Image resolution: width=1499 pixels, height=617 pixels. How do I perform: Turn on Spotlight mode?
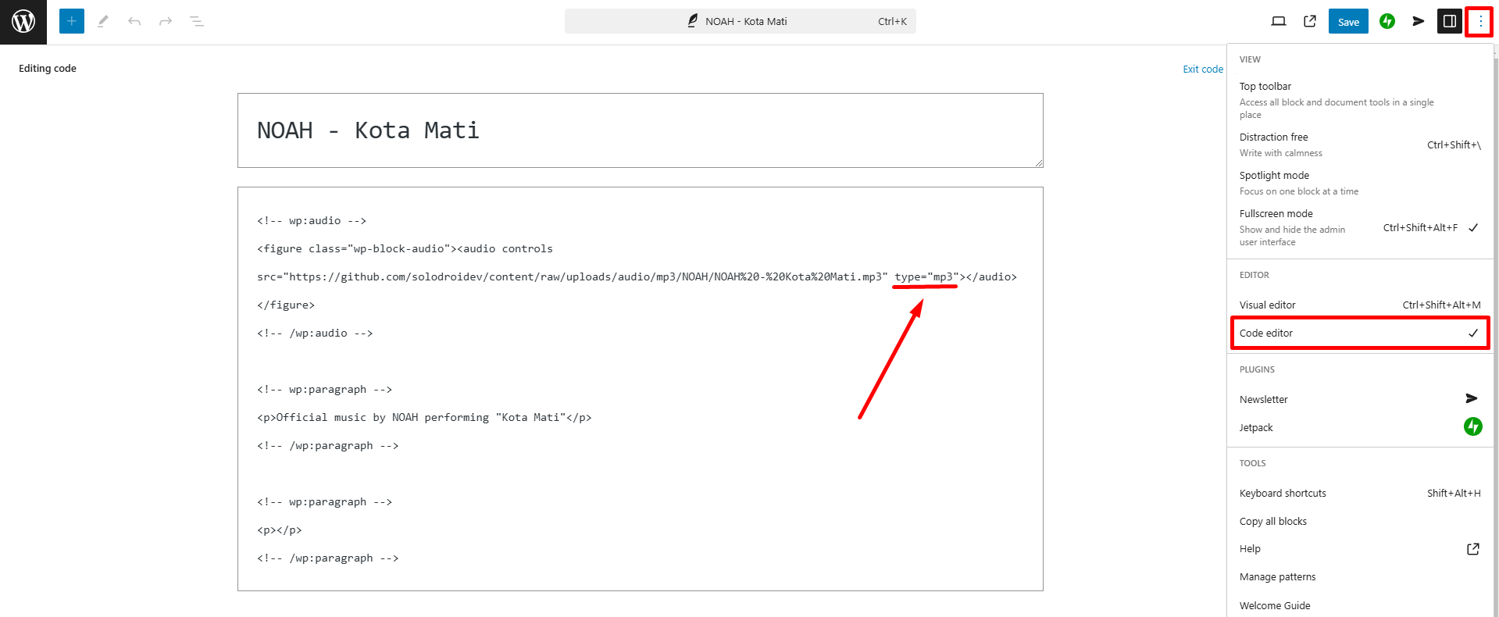[1360, 183]
